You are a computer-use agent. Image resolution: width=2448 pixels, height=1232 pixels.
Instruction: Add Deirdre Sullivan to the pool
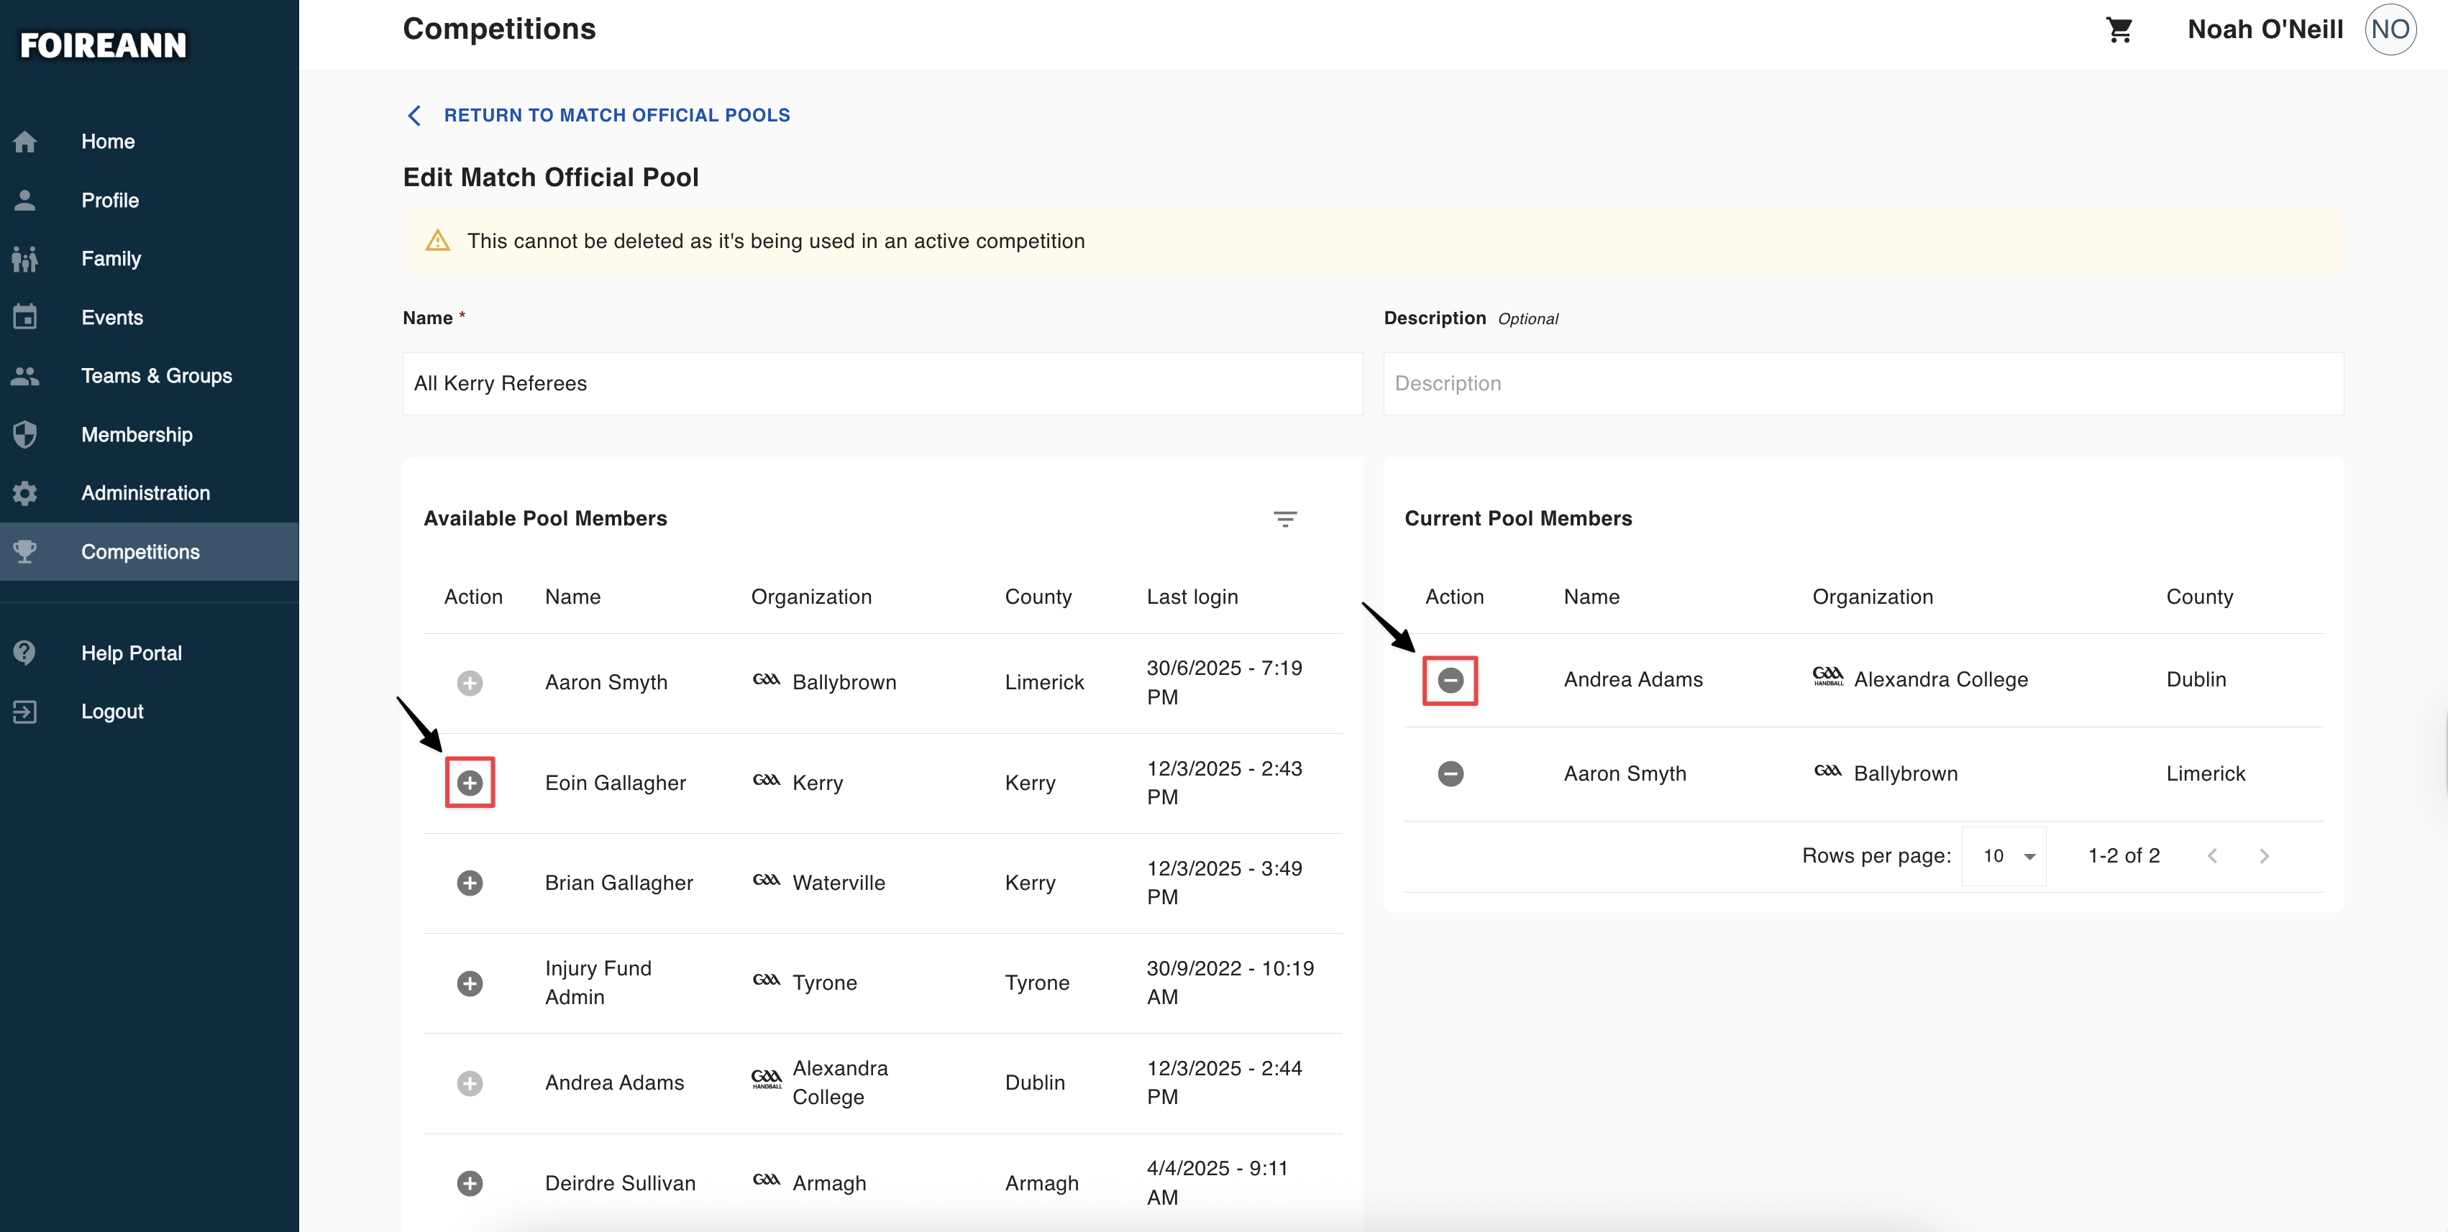(470, 1182)
